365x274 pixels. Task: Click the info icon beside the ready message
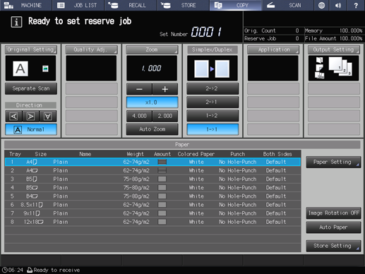16,22
